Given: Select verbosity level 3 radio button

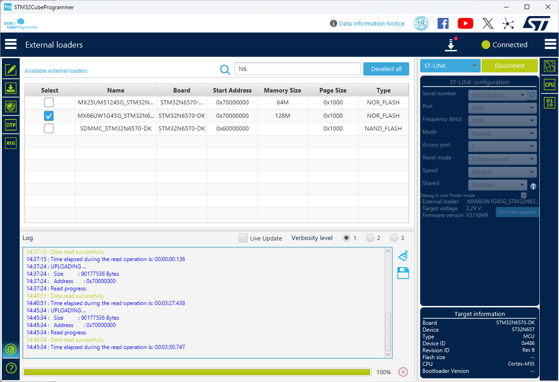Looking at the screenshot, I should click(x=394, y=238).
